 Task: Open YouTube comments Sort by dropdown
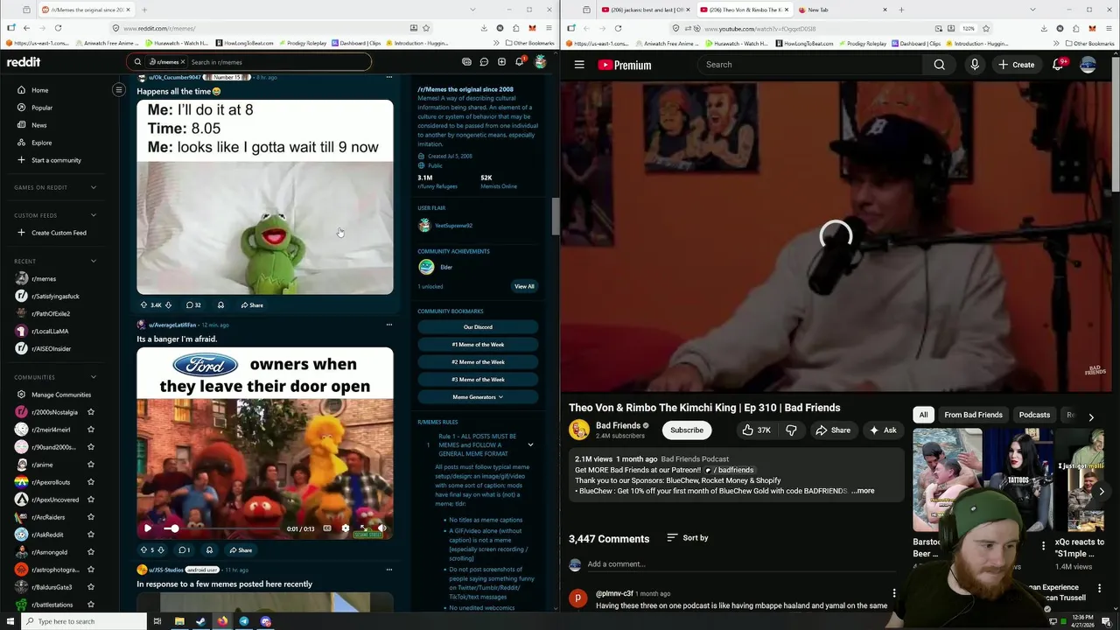[688, 538]
